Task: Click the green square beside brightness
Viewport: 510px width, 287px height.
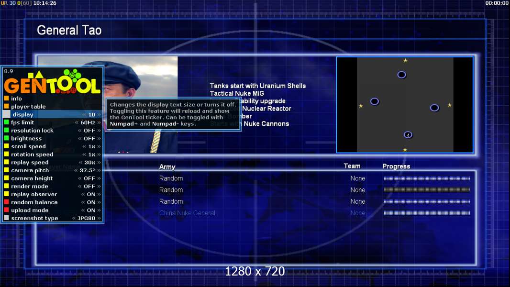Action: (x=6, y=138)
